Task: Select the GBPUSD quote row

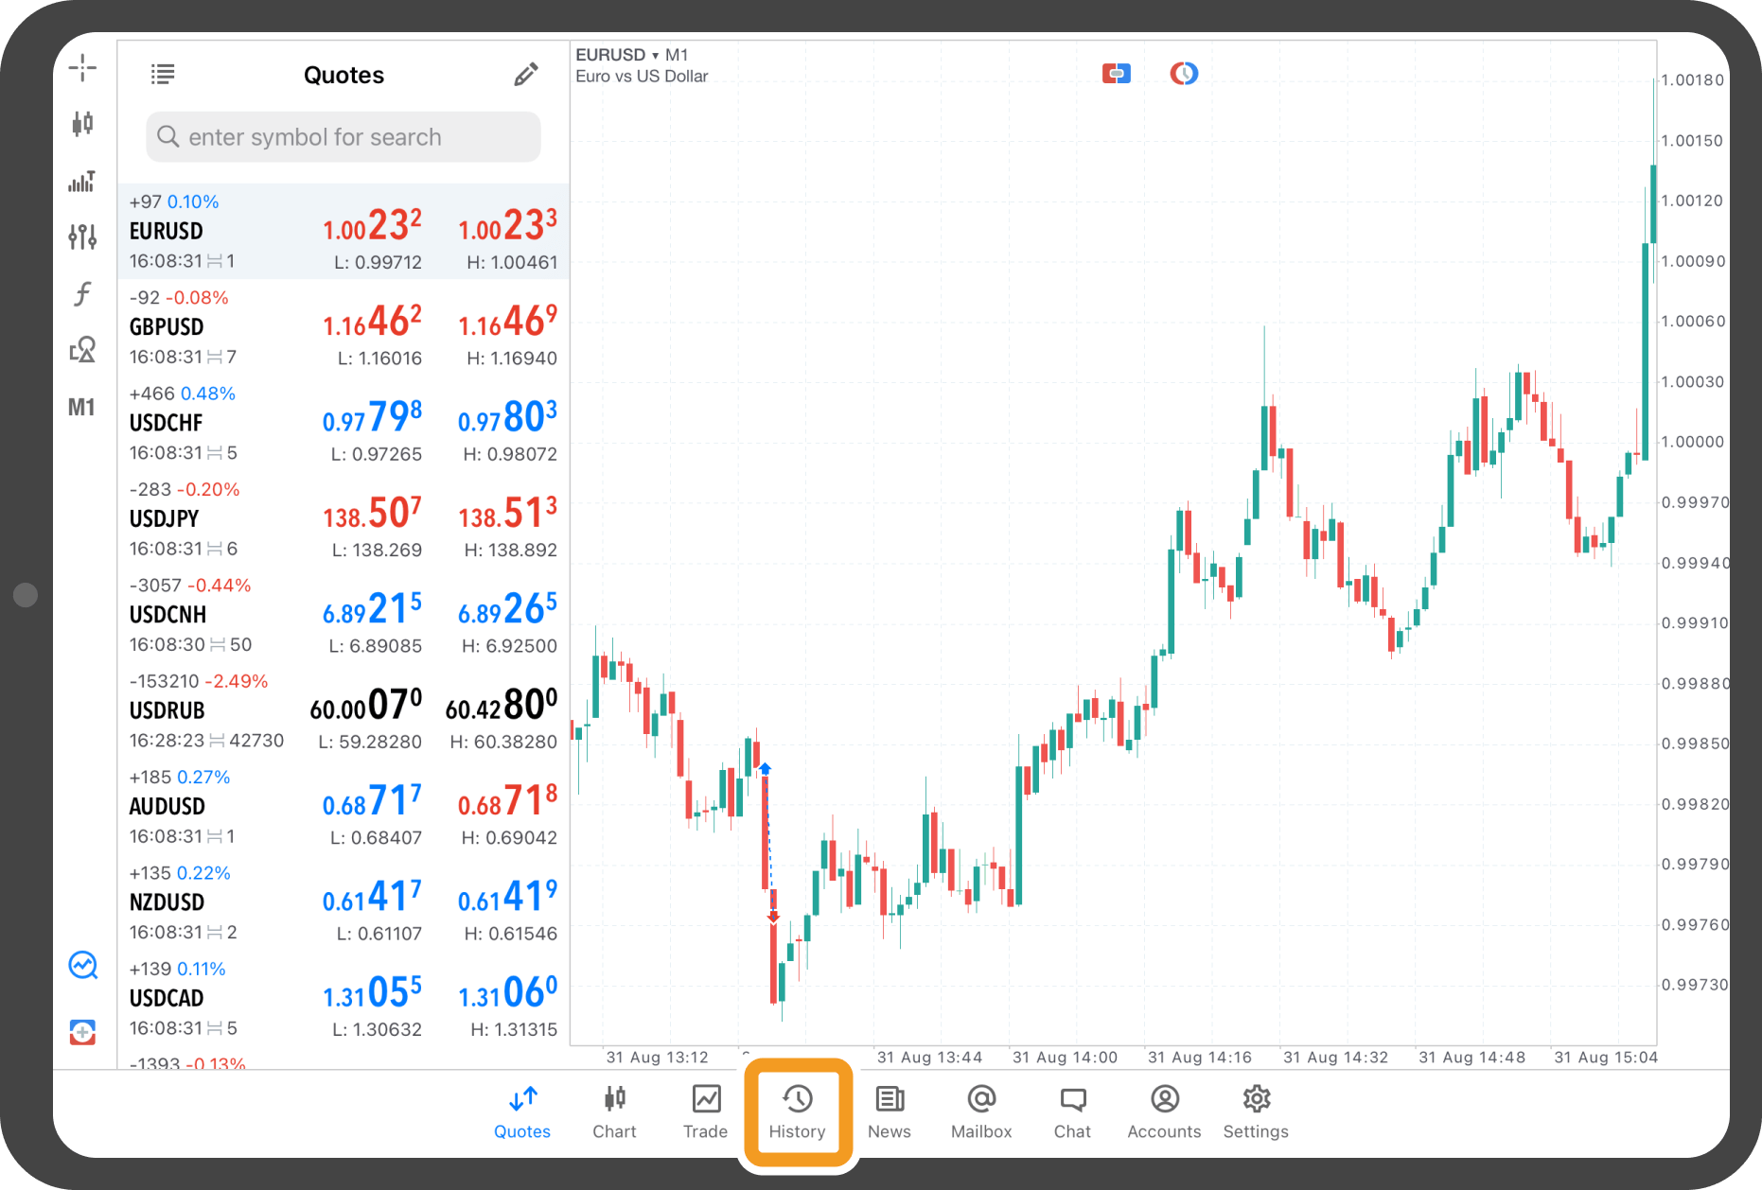Action: (x=344, y=327)
